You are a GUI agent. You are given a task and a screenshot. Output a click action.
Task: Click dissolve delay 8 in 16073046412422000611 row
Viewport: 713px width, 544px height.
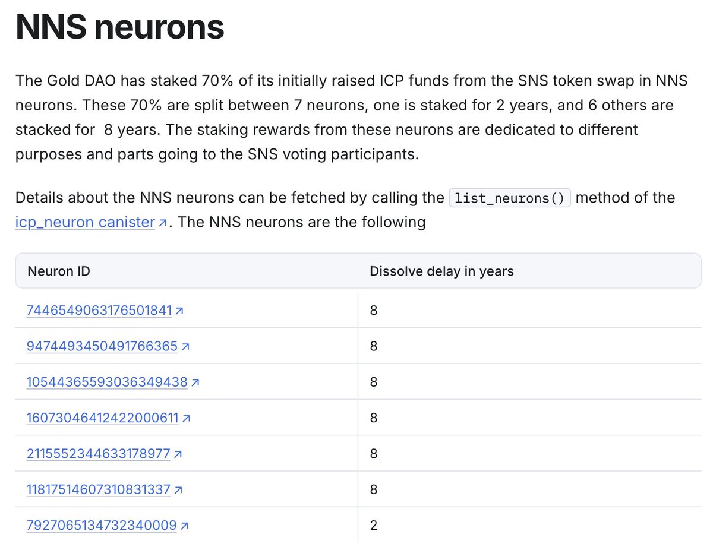373,418
